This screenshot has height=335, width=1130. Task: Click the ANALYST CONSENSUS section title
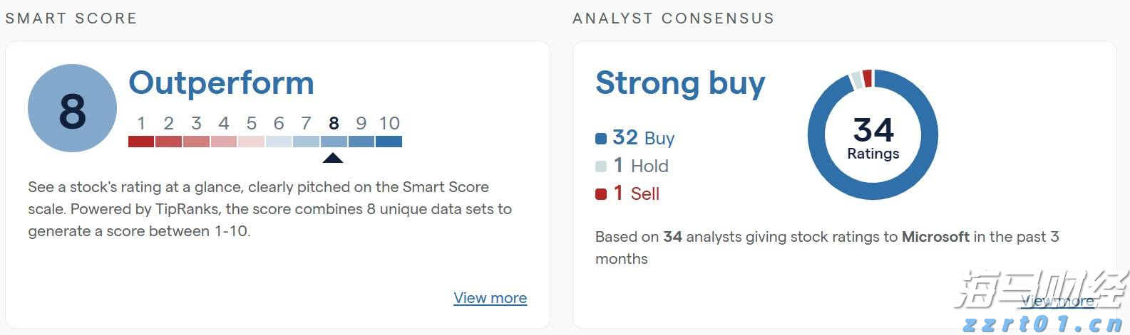(674, 18)
